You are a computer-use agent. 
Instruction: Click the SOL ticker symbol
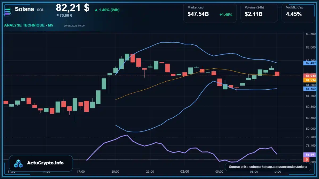41,10
